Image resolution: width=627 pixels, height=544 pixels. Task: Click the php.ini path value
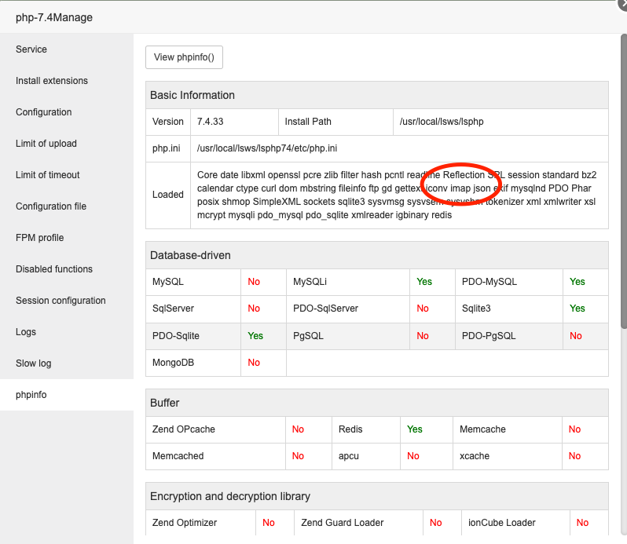click(267, 148)
